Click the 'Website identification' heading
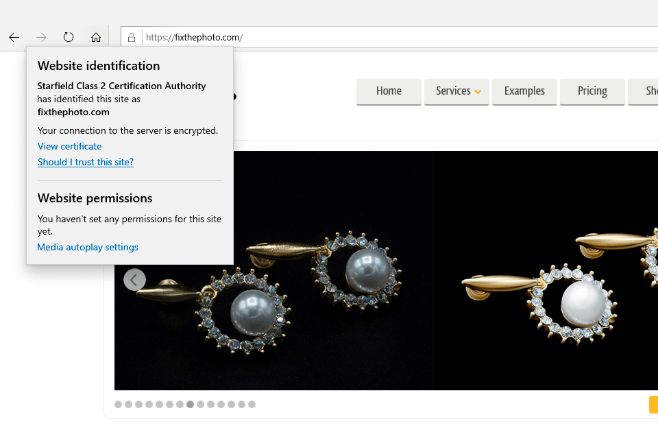Image resolution: width=658 pixels, height=439 pixels. pos(99,66)
